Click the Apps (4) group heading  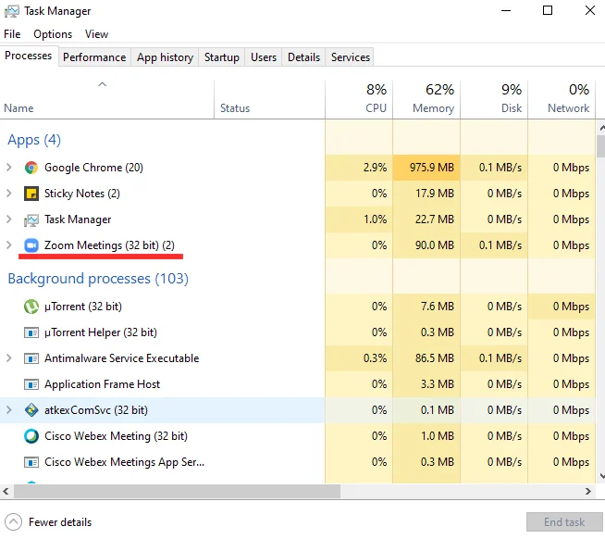click(34, 140)
